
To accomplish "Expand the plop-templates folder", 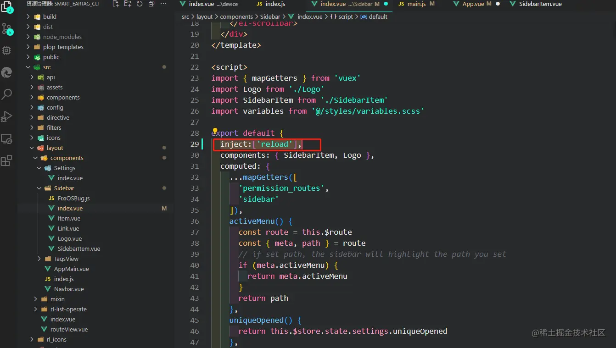I will click(28, 47).
